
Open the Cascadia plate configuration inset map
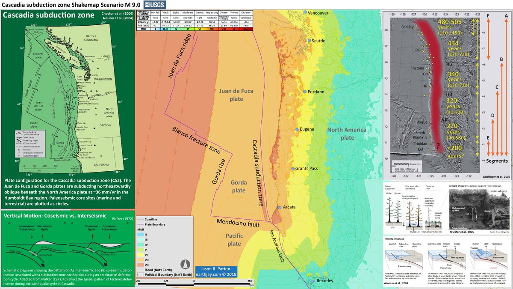68,99
